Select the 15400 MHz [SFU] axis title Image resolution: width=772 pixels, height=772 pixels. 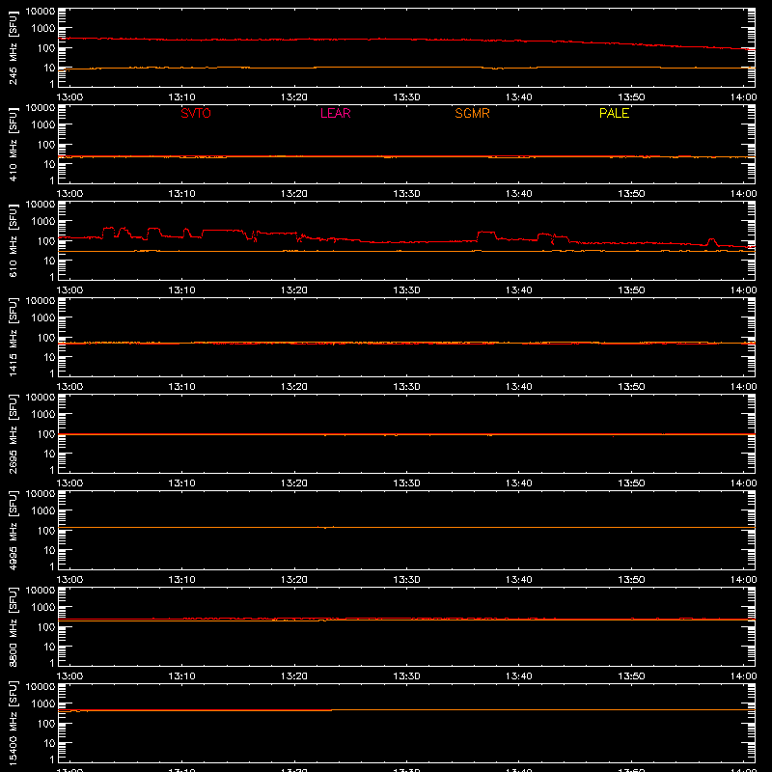[x=13, y=723]
